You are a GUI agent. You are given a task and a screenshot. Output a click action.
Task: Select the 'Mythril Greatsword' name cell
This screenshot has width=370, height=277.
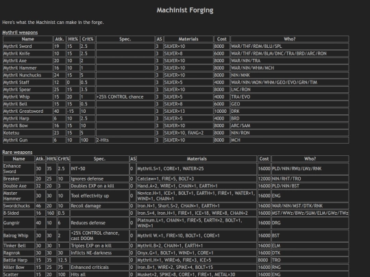(28, 111)
